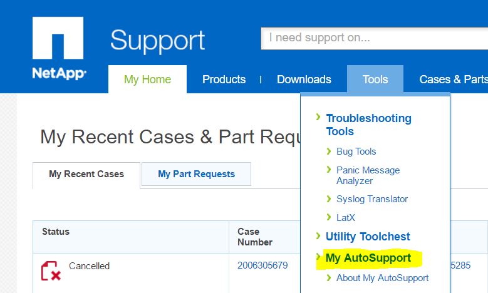Open the Downloads navigation menu
This screenshot has height=293, width=488.
pos(304,80)
